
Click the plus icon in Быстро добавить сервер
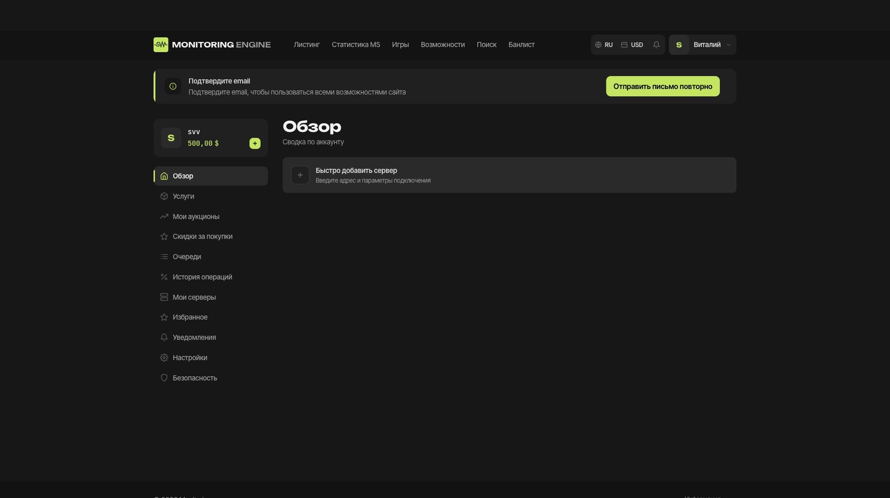pos(300,175)
